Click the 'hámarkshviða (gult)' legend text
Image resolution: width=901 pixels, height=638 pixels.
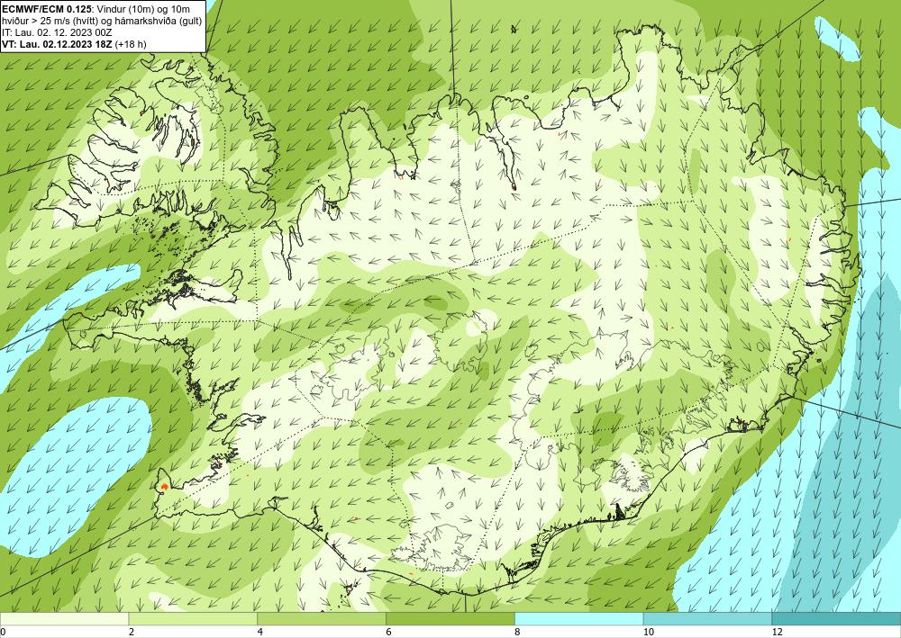(159, 21)
